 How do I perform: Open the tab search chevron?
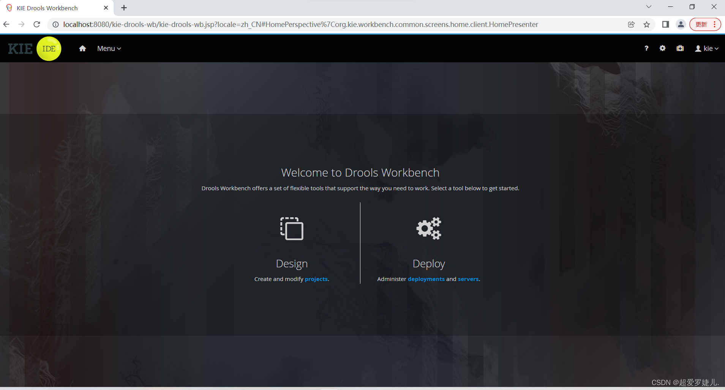point(649,7)
